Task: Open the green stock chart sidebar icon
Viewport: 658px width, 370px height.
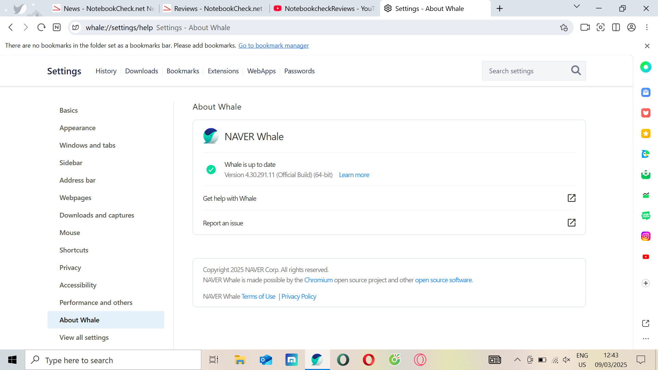Action: (646, 195)
